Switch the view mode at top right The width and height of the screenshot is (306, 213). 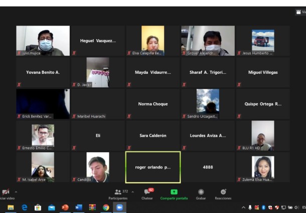pos(300,13)
